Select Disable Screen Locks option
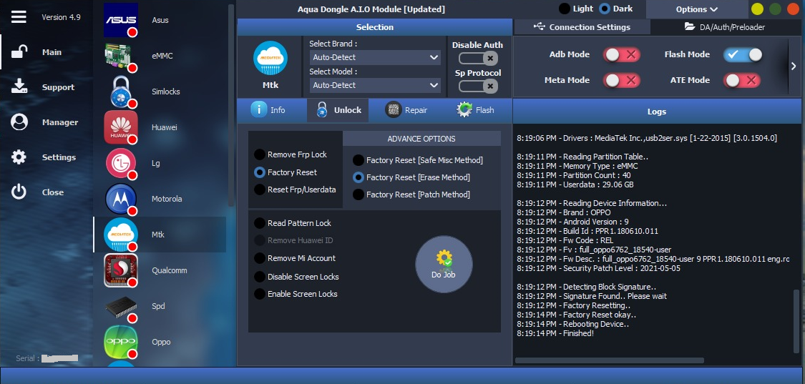Image resolution: width=805 pixels, height=384 pixels. click(296, 277)
